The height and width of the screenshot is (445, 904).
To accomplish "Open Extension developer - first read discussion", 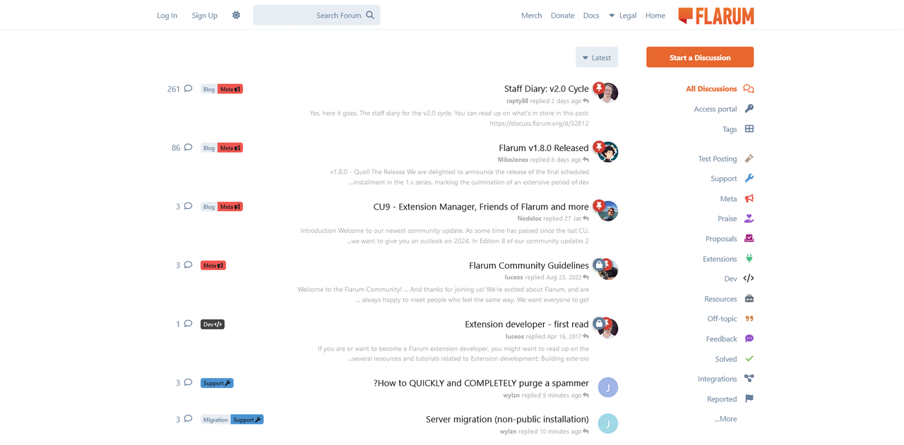I will point(527,324).
